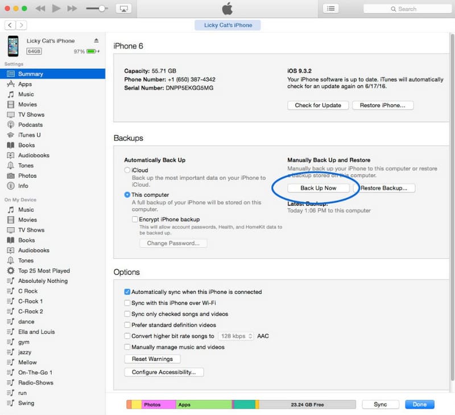Viewport: 455px width, 415px height.
Task: Open the gym playlist icon
Action: click(11, 342)
